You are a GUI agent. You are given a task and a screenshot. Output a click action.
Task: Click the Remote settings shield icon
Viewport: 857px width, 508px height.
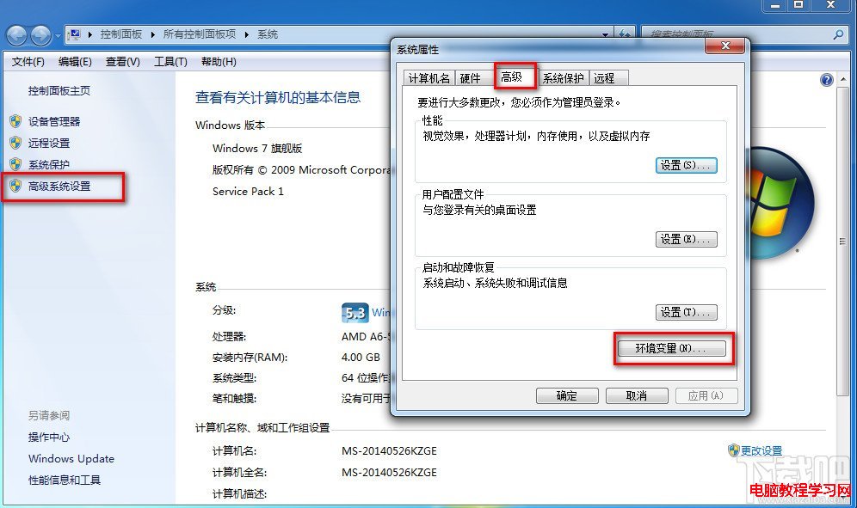point(15,143)
